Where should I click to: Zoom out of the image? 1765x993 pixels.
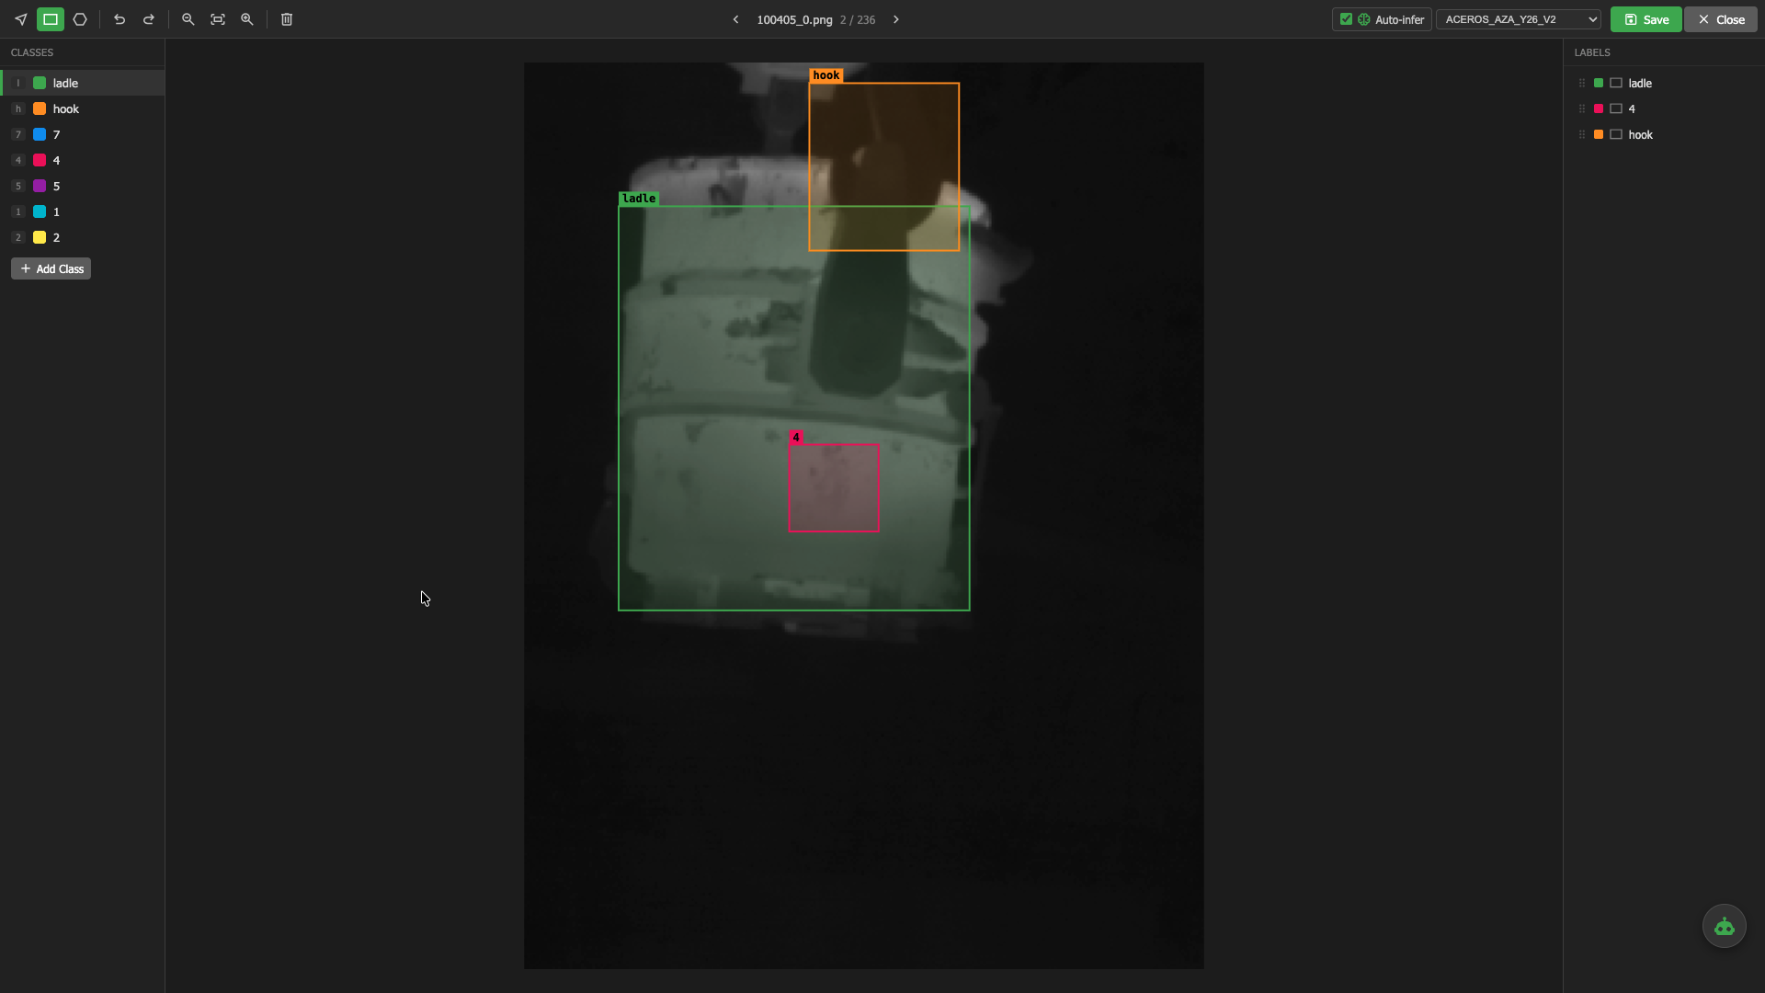188,19
